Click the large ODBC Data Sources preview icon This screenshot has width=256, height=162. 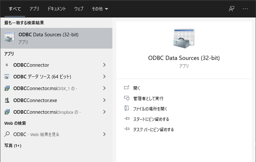click(x=184, y=38)
